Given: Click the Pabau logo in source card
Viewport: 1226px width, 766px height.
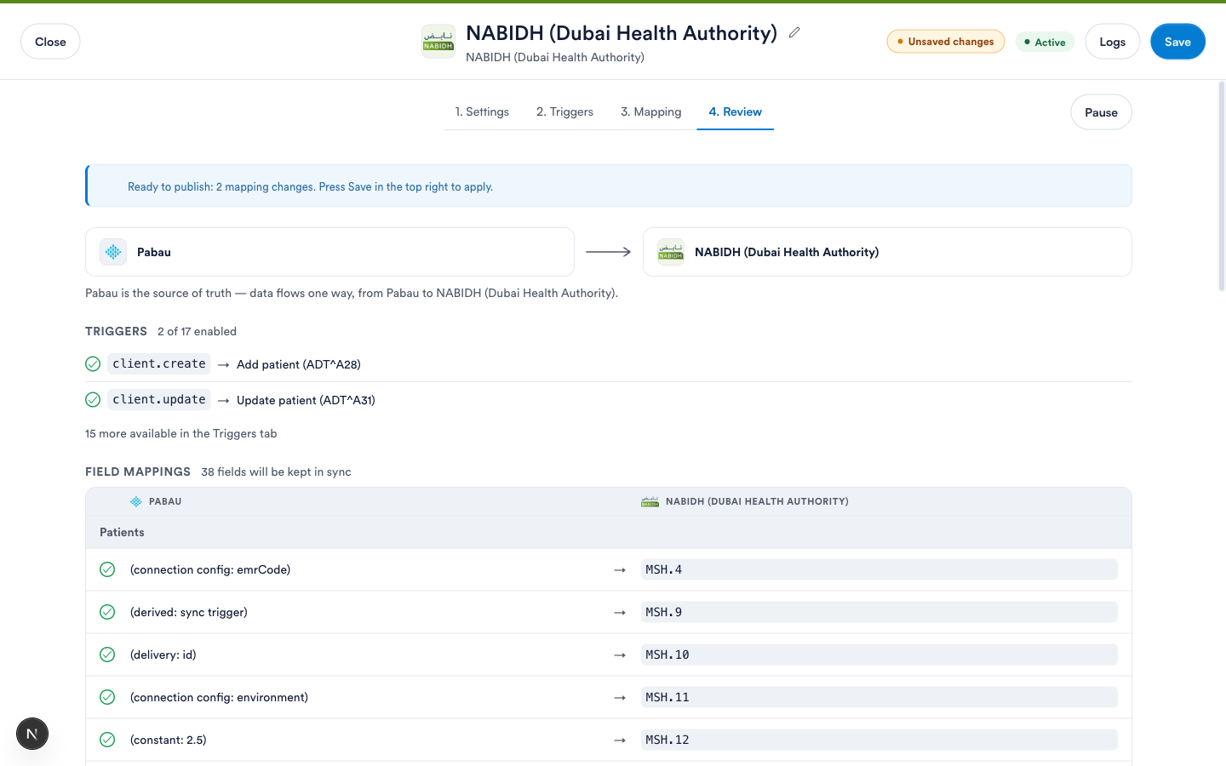Looking at the screenshot, I should pyautogui.click(x=113, y=252).
